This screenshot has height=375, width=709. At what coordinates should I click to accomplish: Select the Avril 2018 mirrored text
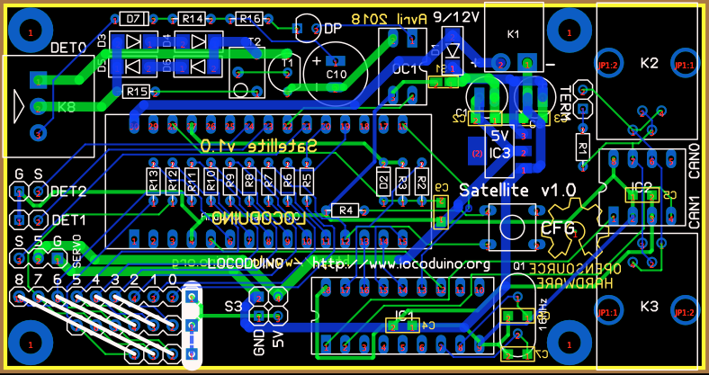(390, 19)
